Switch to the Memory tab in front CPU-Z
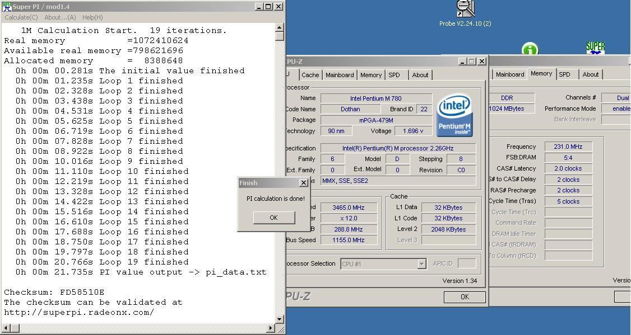631x335 pixels. click(x=370, y=75)
